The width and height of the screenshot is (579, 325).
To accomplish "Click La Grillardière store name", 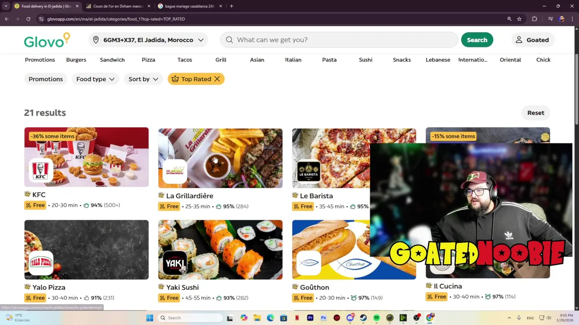I will pyautogui.click(x=190, y=196).
